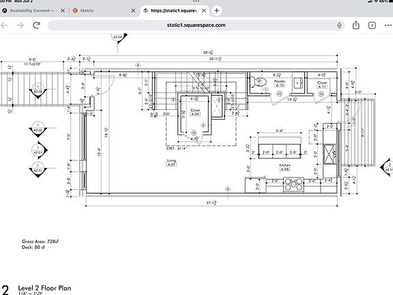Tap the Kitchen A-08 room label

tap(285, 167)
